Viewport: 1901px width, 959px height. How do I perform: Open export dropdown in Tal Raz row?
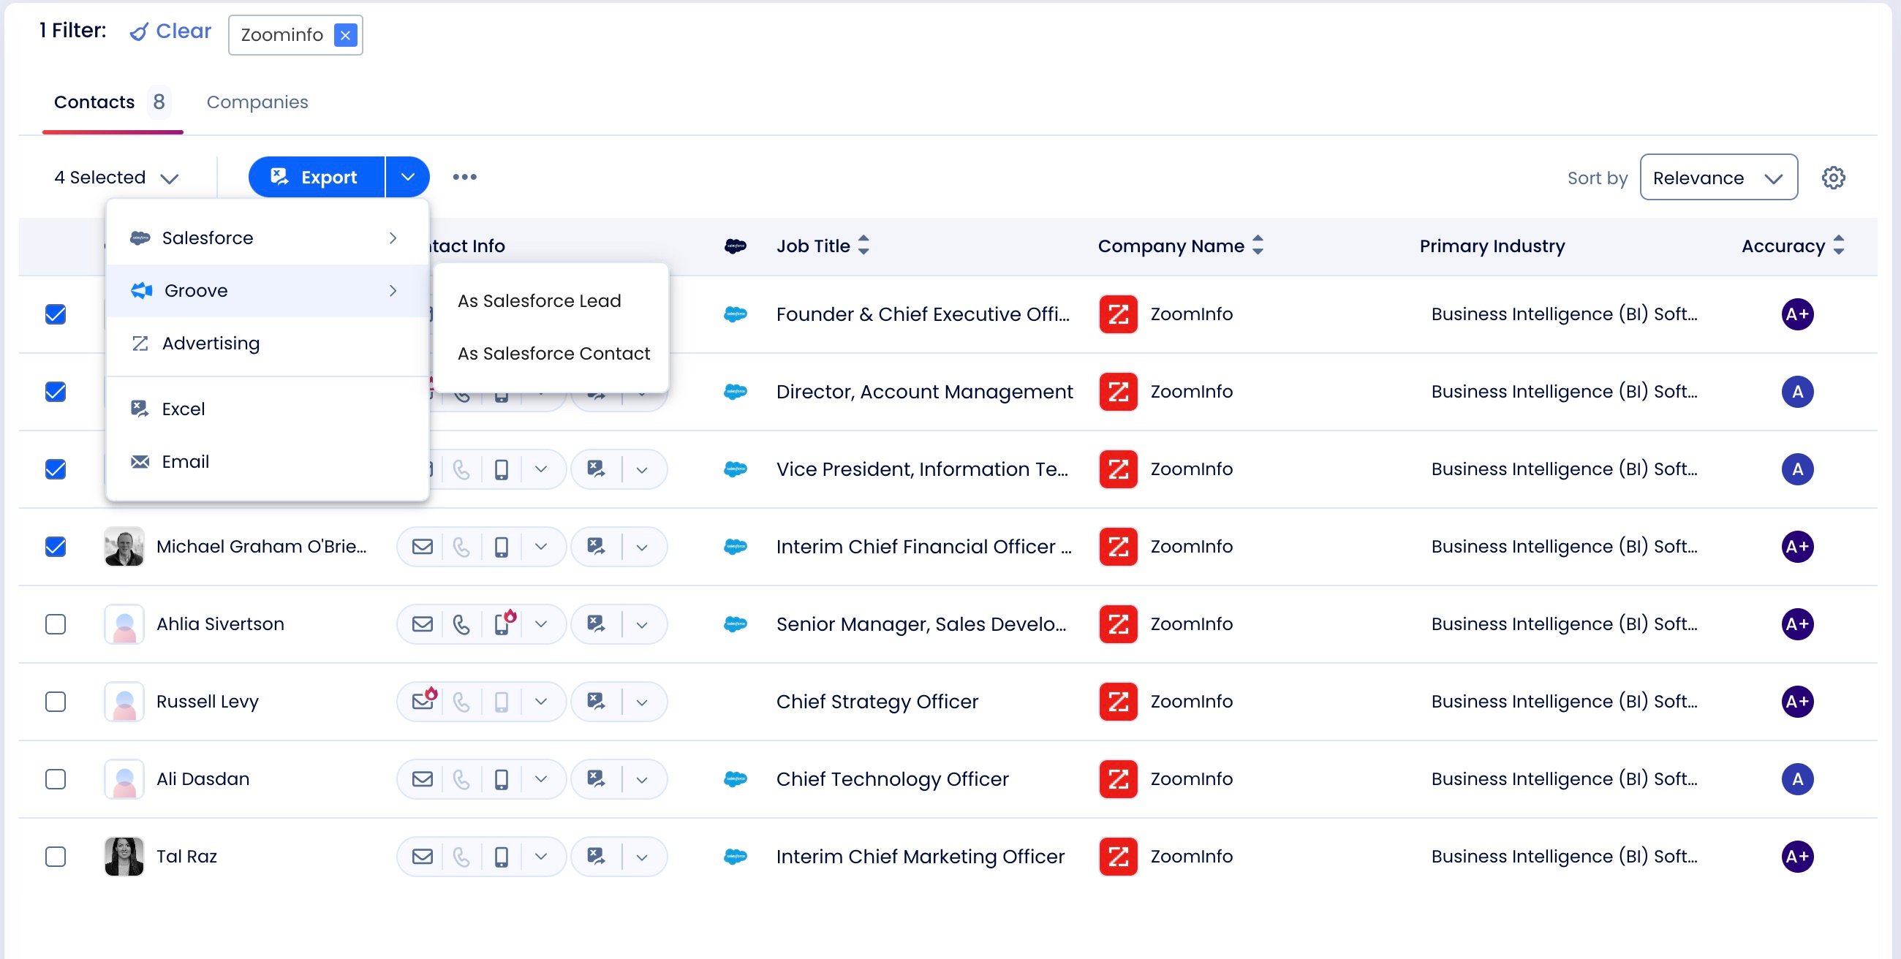click(x=642, y=857)
